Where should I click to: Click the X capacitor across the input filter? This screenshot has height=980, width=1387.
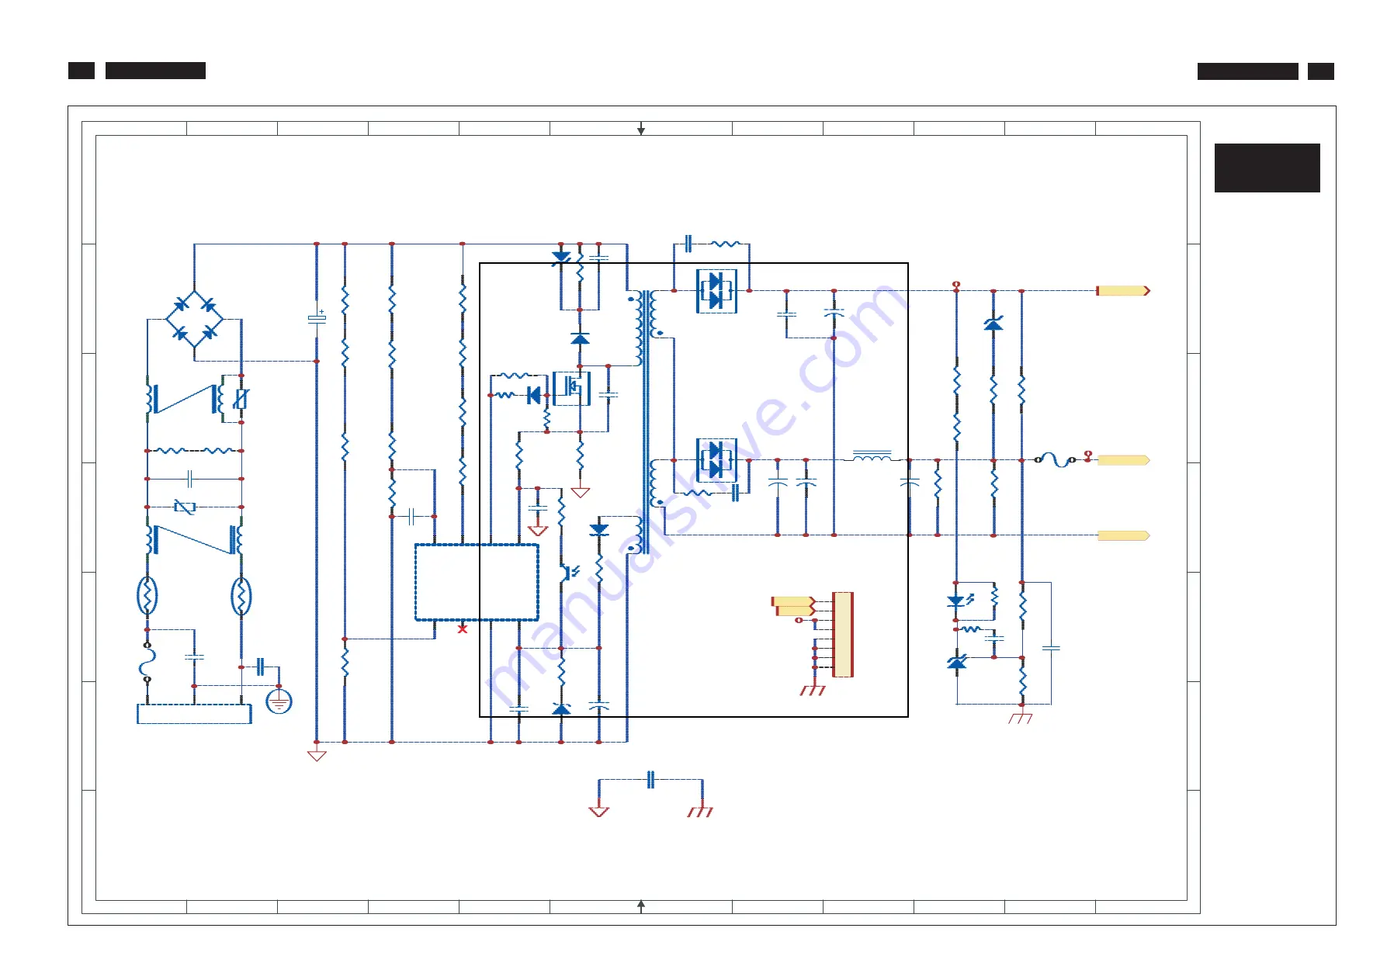(189, 479)
